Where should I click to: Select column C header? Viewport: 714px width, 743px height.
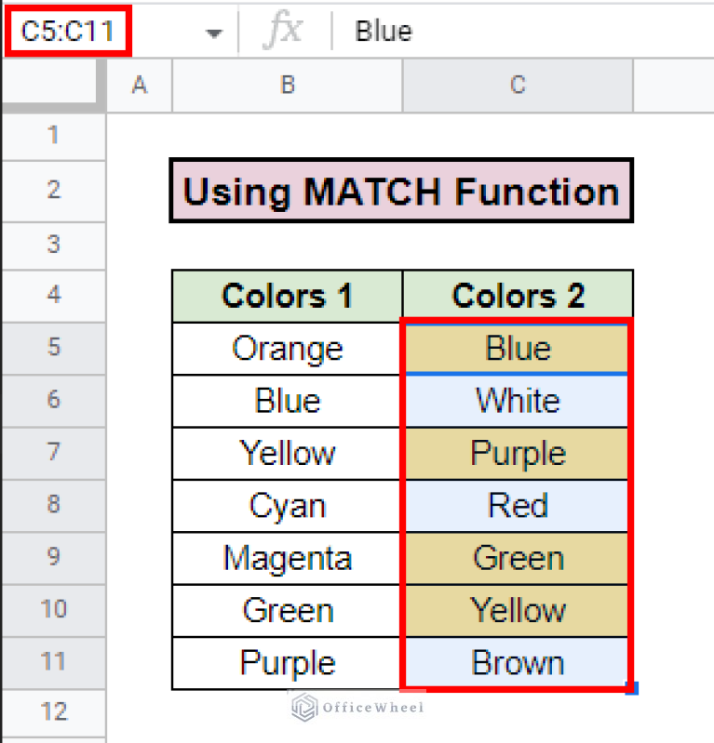click(518, 86)
